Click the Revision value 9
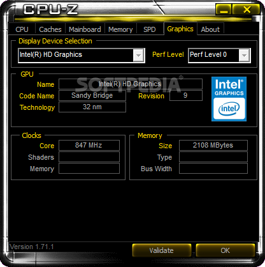 tap(186, 95)
